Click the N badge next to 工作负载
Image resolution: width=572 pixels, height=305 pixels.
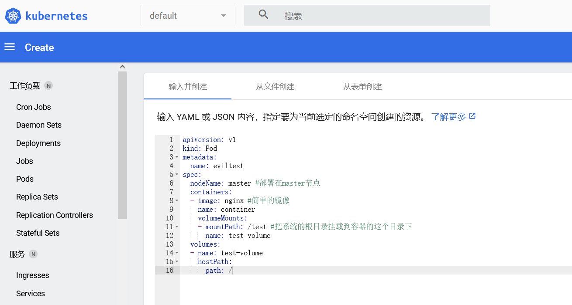coord(49,86)
